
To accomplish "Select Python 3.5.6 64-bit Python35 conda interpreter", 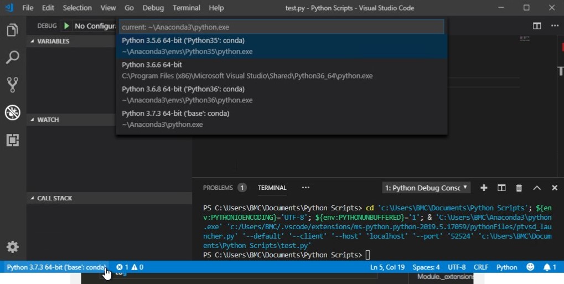I will click(282, 46).
